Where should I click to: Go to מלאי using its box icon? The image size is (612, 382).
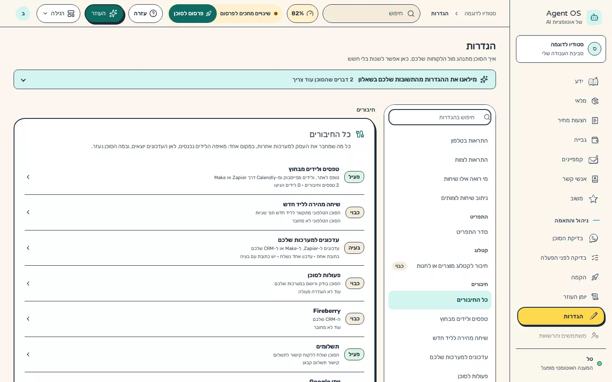(595, 101)
